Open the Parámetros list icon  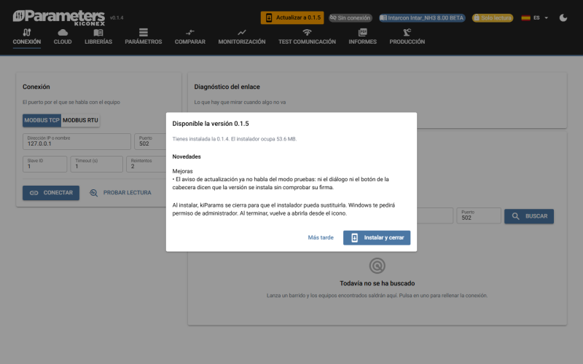tap(143, 32)
